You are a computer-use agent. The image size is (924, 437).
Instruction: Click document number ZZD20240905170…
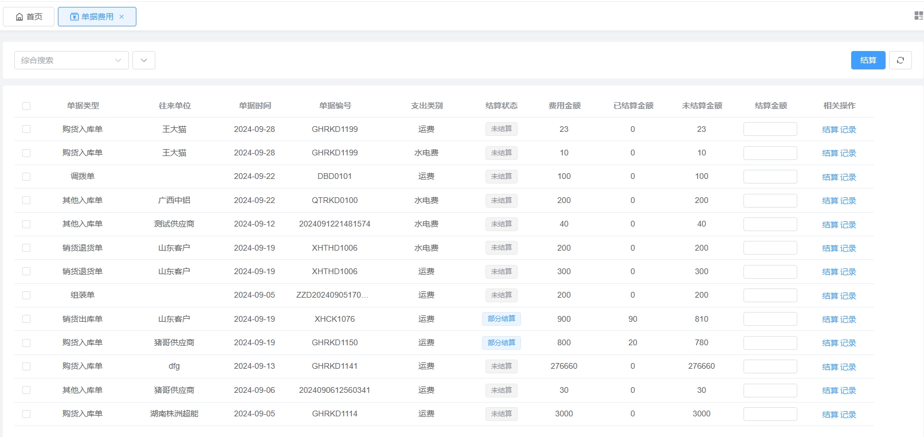click(x=332, y=295)
